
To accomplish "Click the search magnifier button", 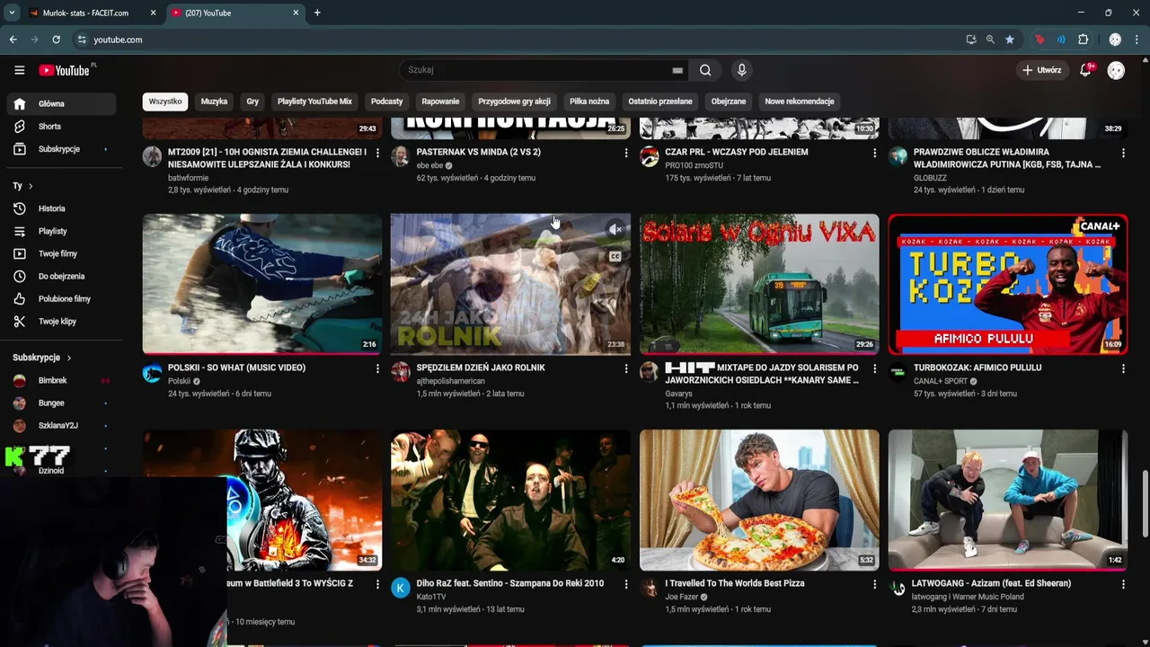I will tap(705, 70).
